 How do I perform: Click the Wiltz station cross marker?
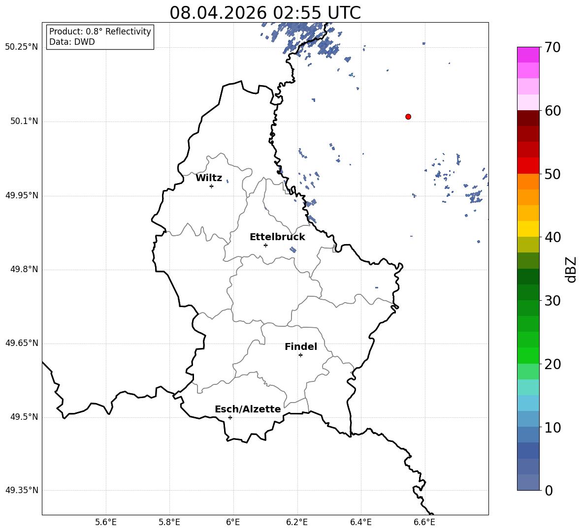212,186
